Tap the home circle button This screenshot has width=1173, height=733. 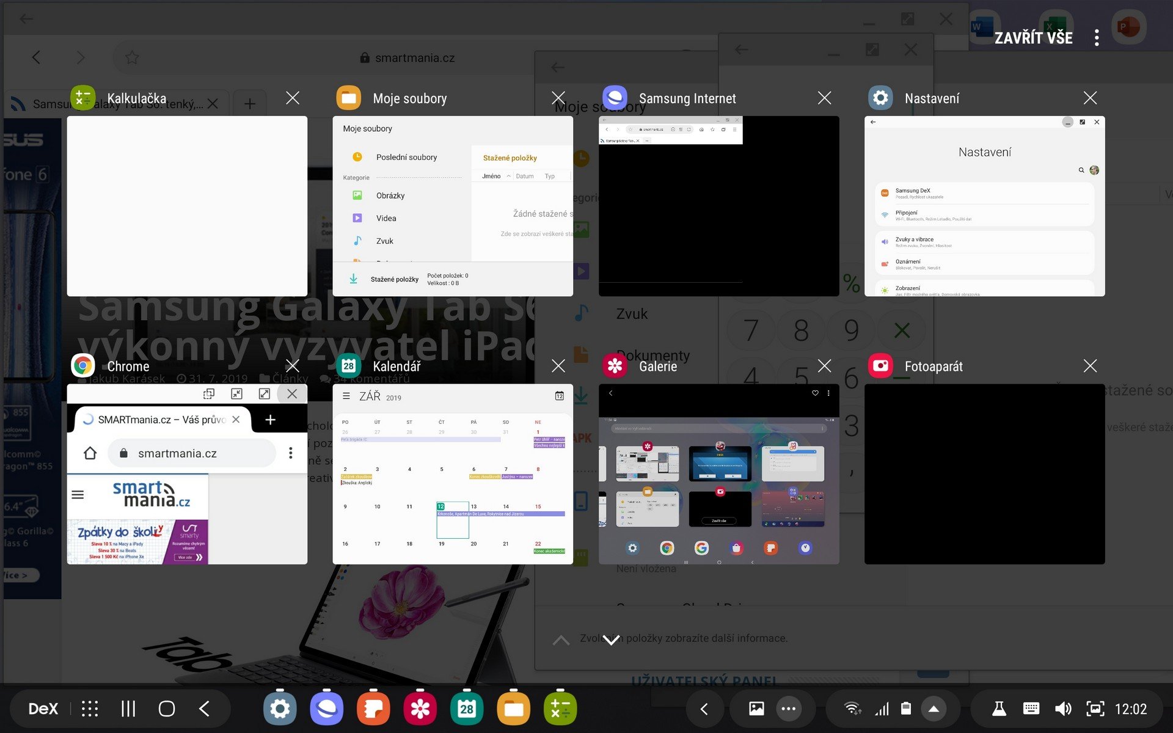click(x=167, y=709)
